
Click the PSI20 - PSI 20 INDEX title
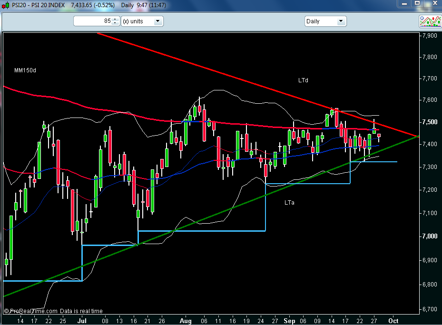click(39, 5)
